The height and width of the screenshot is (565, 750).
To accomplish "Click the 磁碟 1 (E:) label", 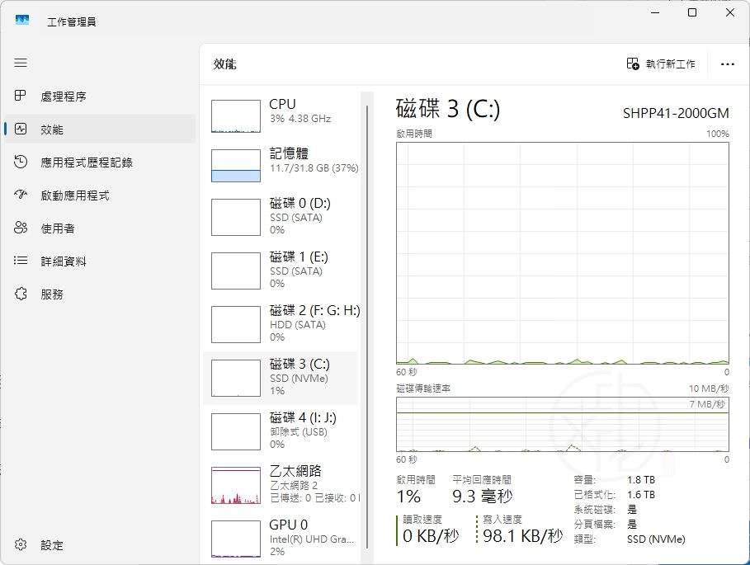I will (x=299, y=257).
